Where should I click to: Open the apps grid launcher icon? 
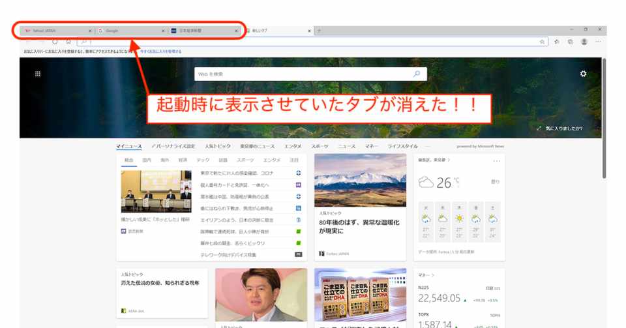pyautogui.click(x=38, y=74)
